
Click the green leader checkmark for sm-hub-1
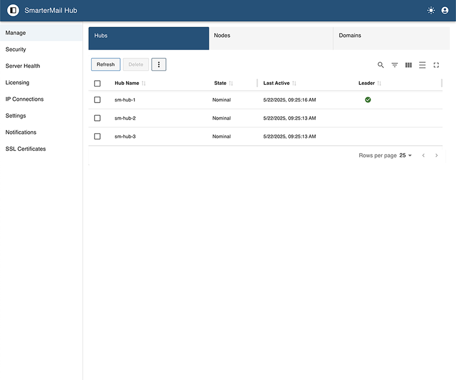coord(368,100)
